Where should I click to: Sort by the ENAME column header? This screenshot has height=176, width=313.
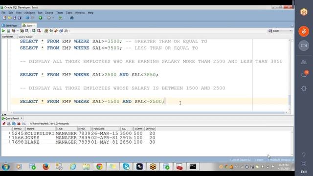(40, 129)
